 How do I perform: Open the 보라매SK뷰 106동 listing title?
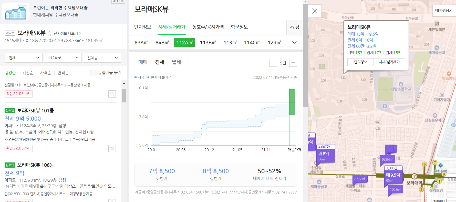click(x=36, y=165)
